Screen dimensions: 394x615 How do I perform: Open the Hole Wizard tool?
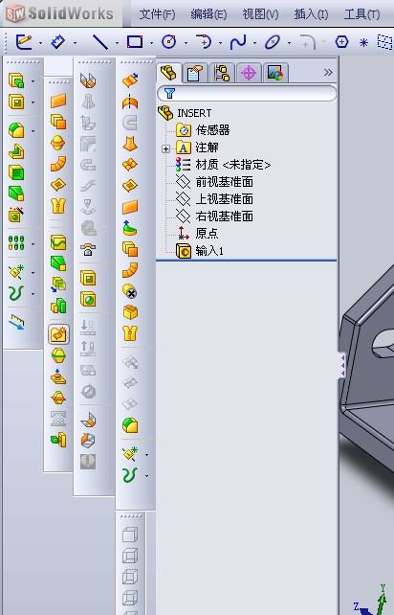pyautogui.click(x=16, y=215)
